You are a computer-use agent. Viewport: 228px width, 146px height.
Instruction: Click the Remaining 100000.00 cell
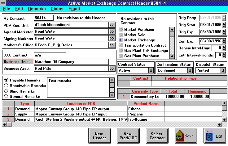197,97
